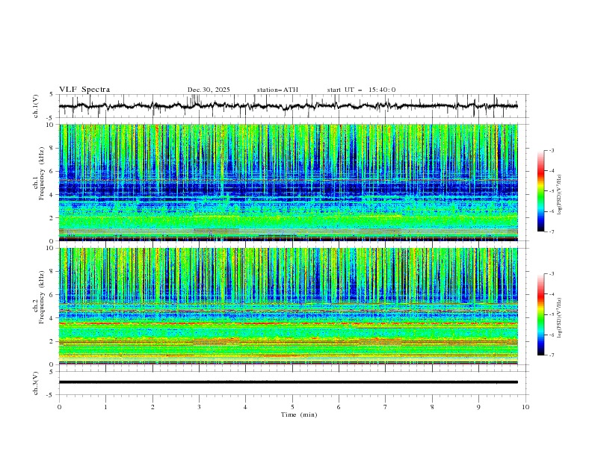Click the -7 label on lower colorbar
The height and width of the screenshot is (457, 592).
pos(551,355)
